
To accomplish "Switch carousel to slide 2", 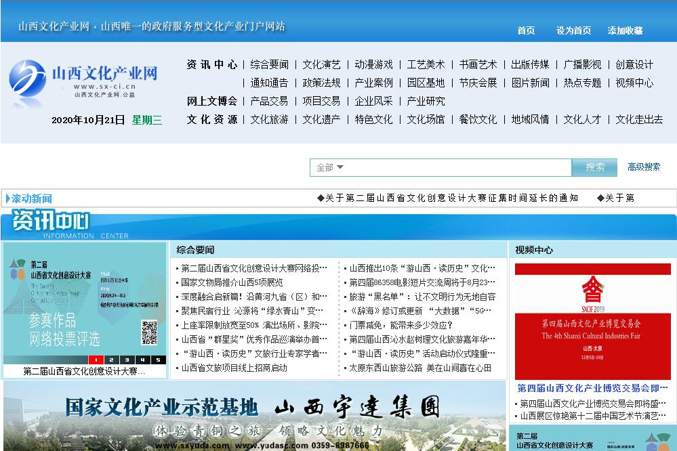I will [112, 360].
